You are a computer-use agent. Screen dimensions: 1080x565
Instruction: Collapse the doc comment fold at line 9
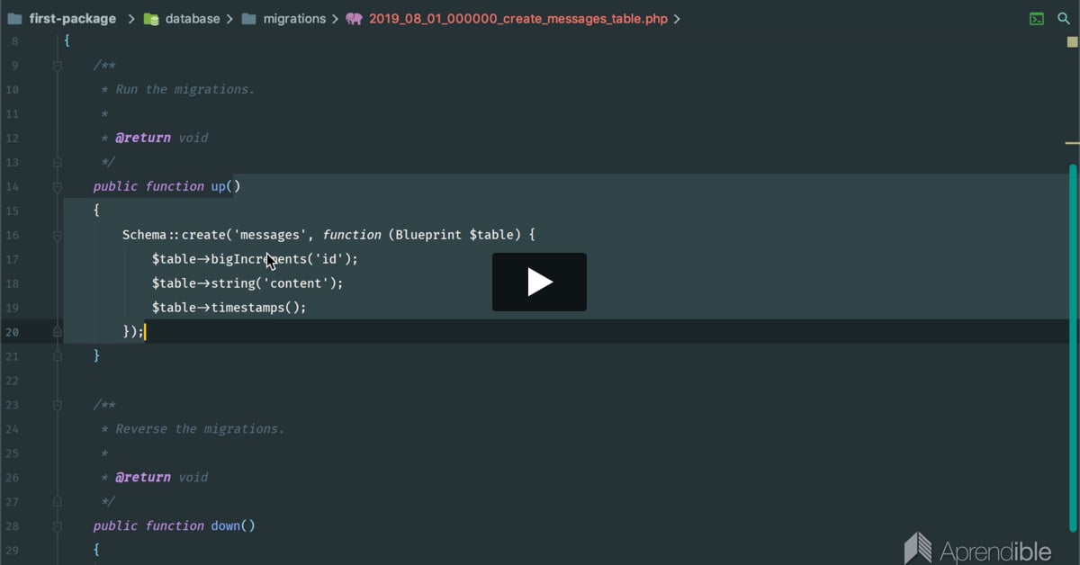tap(57, 66)
